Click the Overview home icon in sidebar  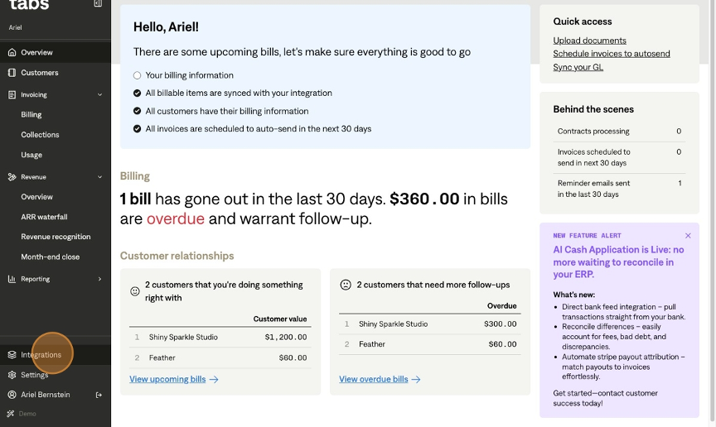pyautogui.click(x=12, y=52)
